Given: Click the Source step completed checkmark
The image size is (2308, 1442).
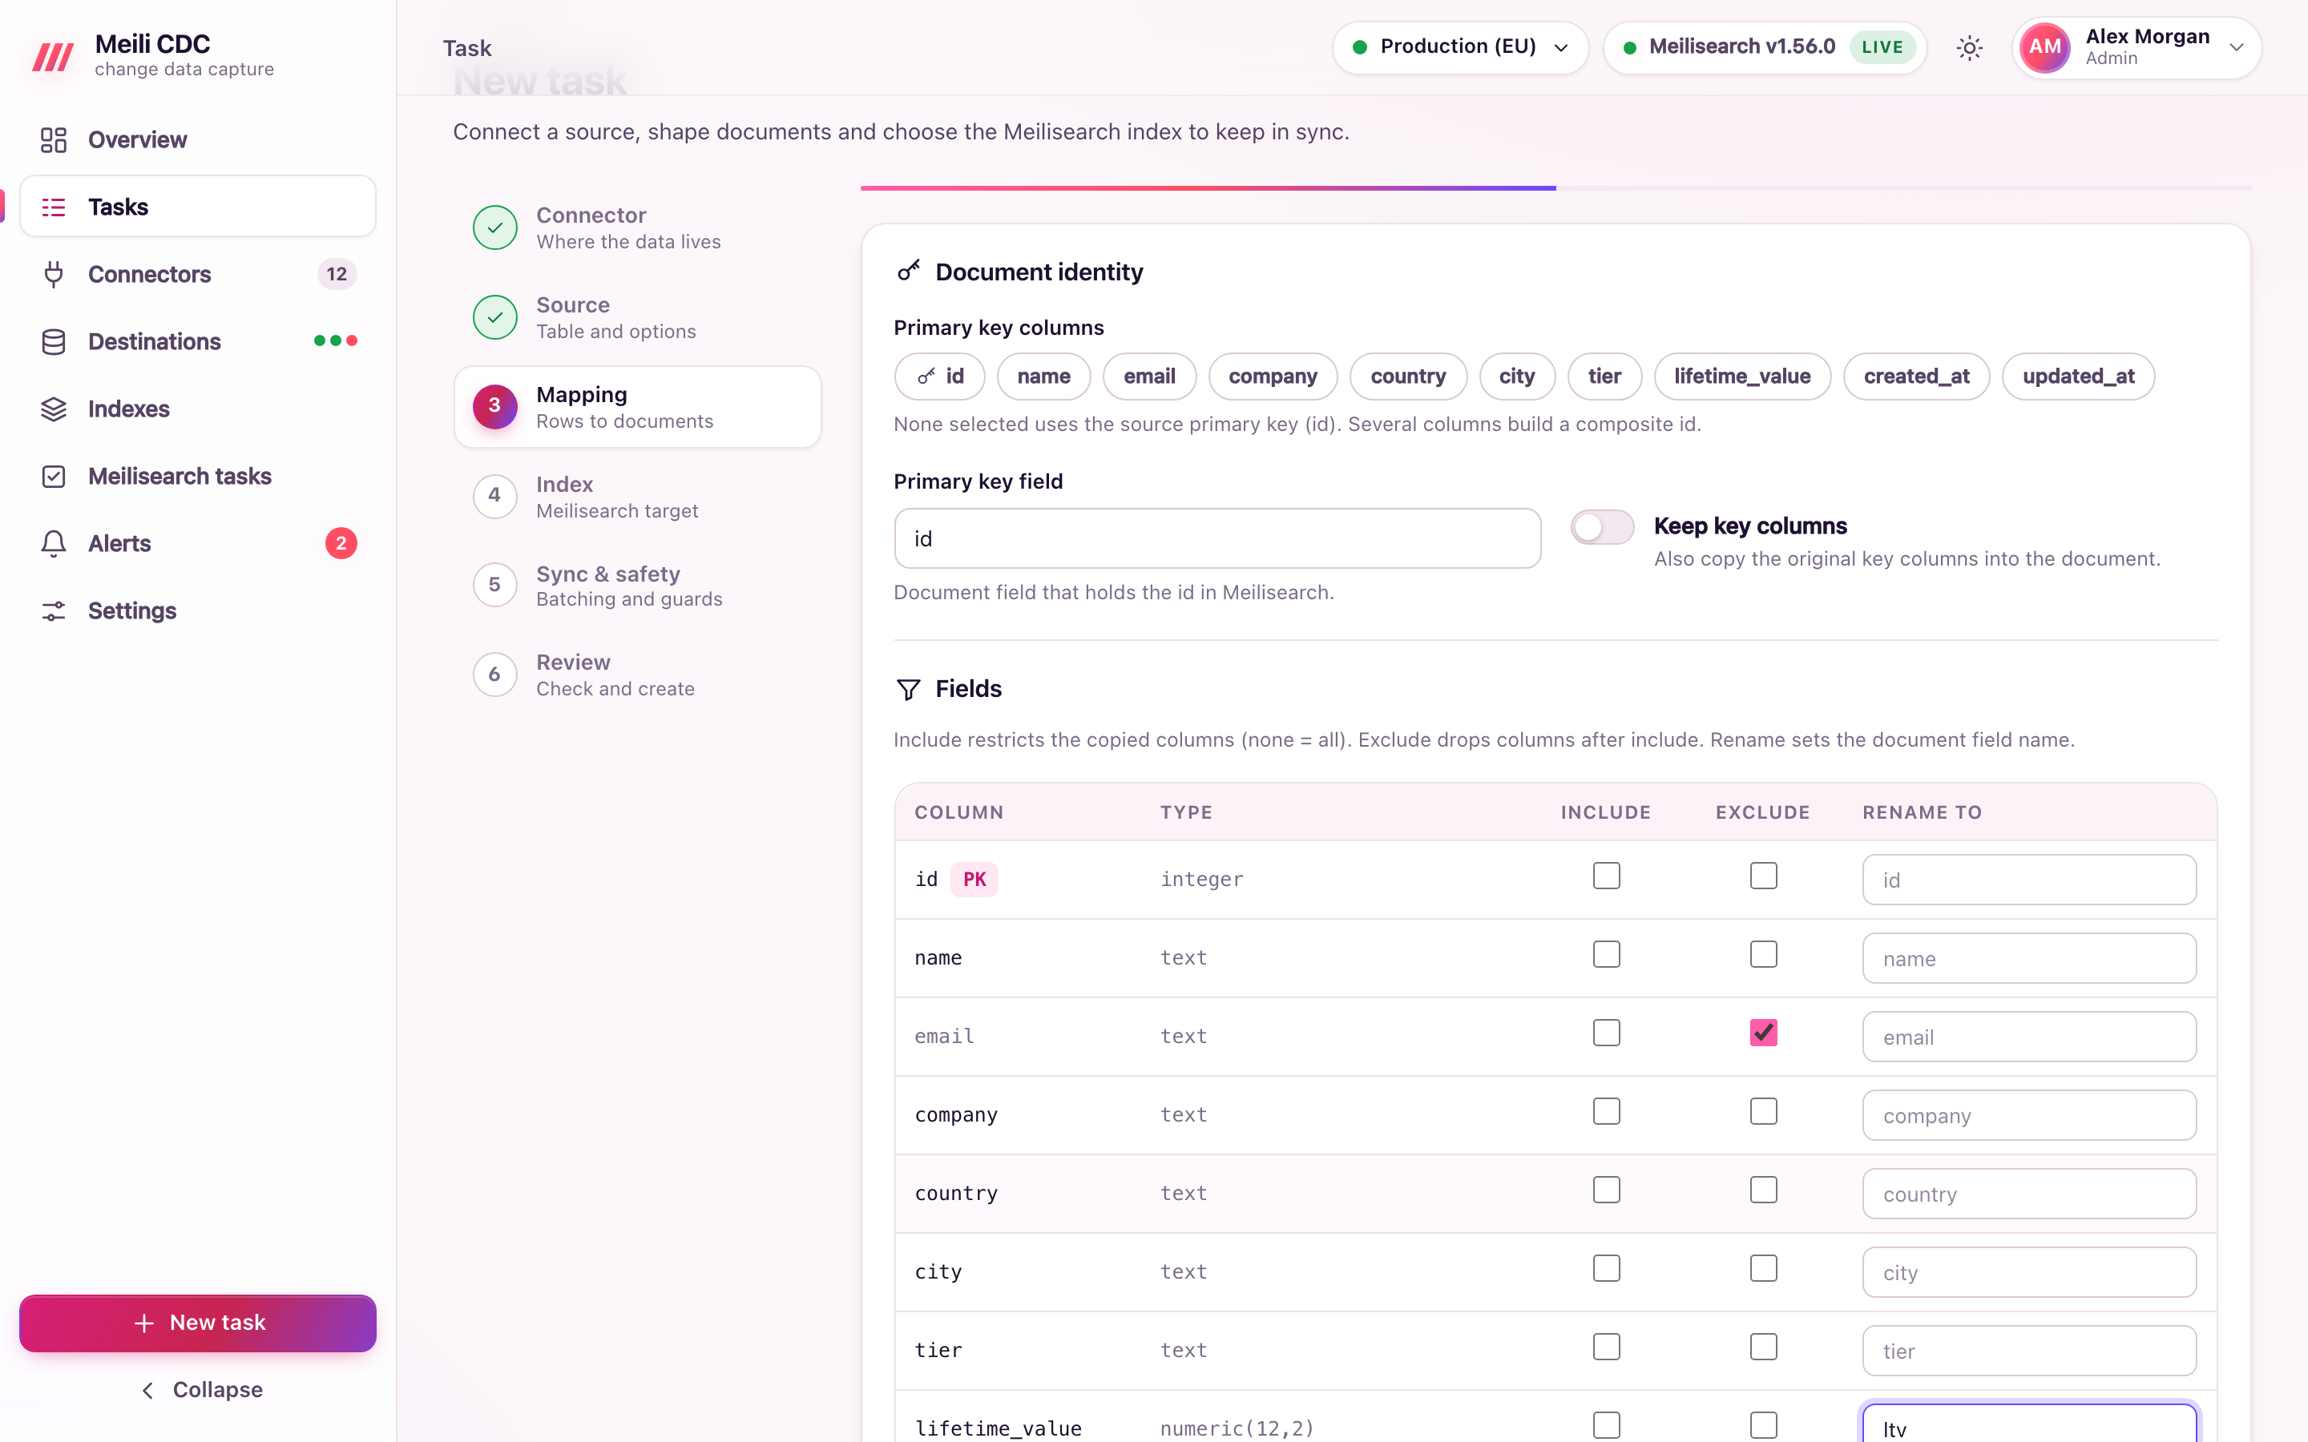Looking at the screenshot, I should [495, 317].
